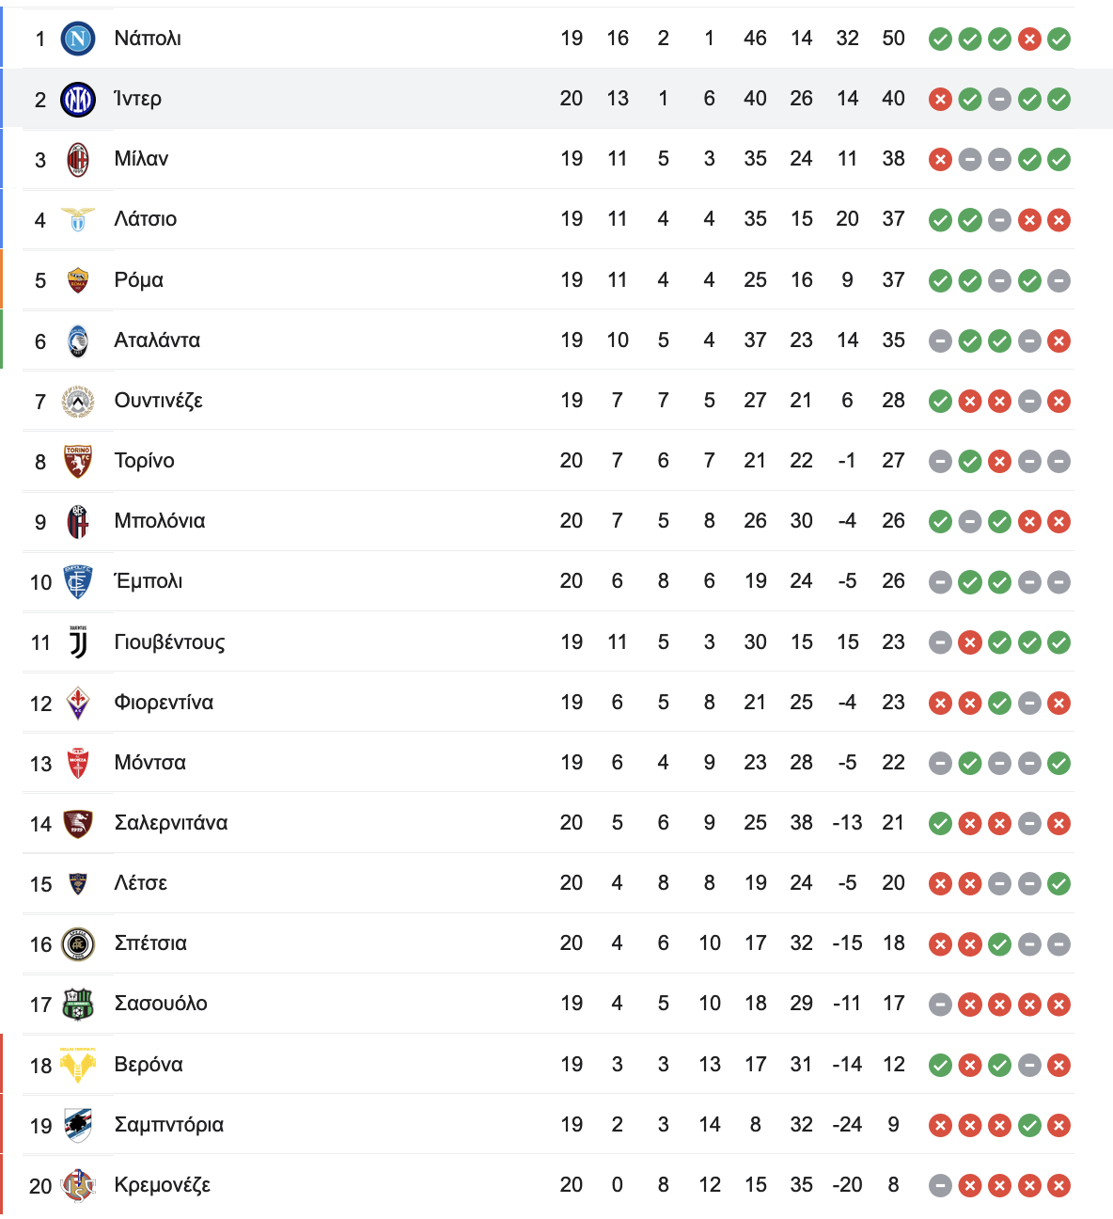This screenshot has height=1219, width=1113.
Task: Open the Αταλάντα team link
Action: pyautogui.click(x=157, y=340)
